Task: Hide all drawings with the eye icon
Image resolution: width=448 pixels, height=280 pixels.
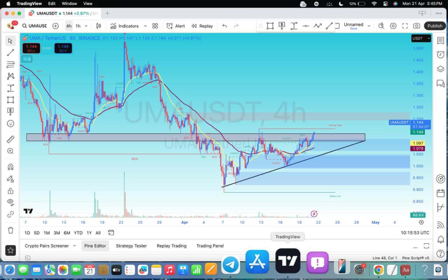Action: [x=10, y=202]
